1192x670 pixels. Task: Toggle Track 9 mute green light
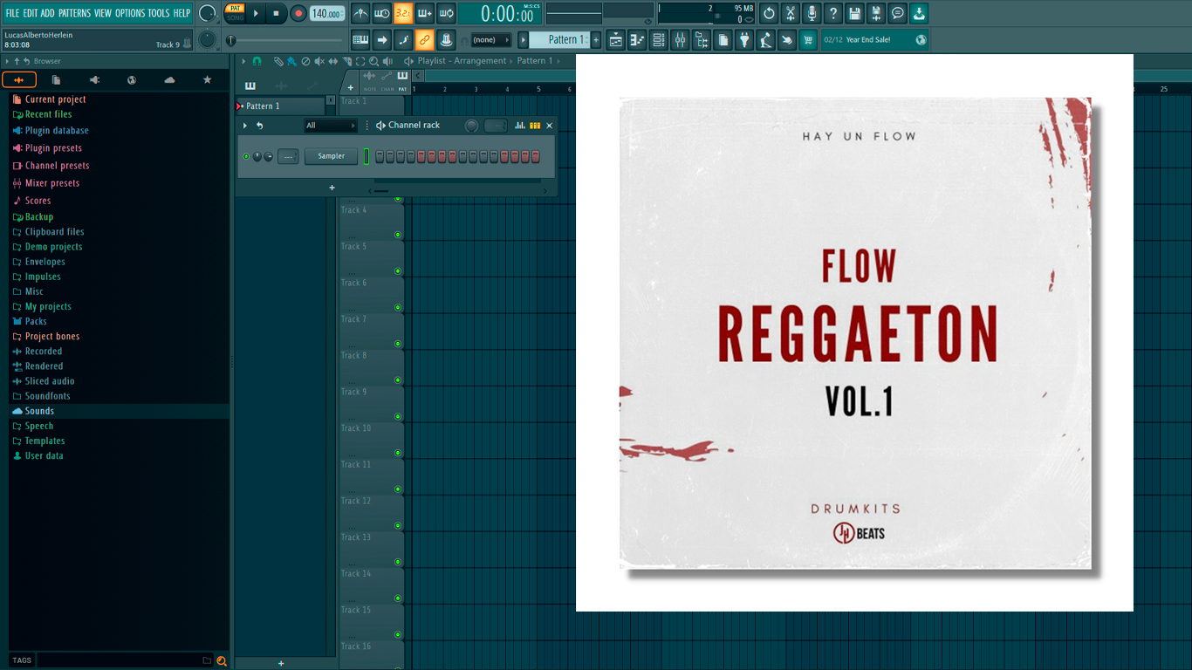point(398,416)
